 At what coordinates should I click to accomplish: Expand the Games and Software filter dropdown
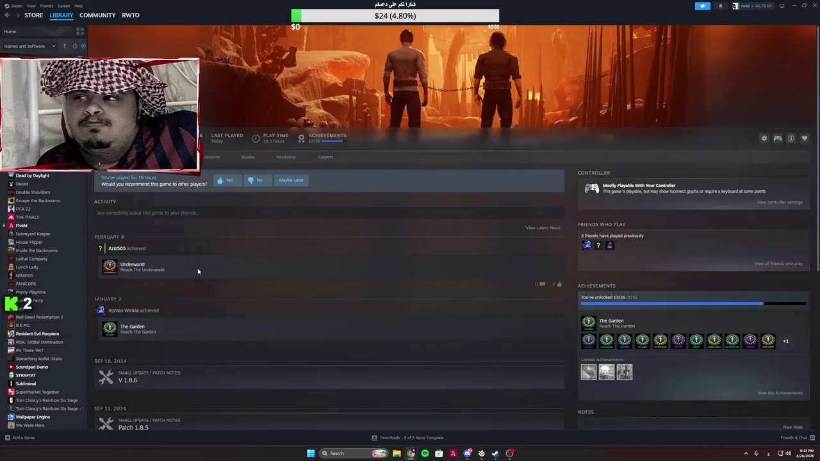point(30,46)
